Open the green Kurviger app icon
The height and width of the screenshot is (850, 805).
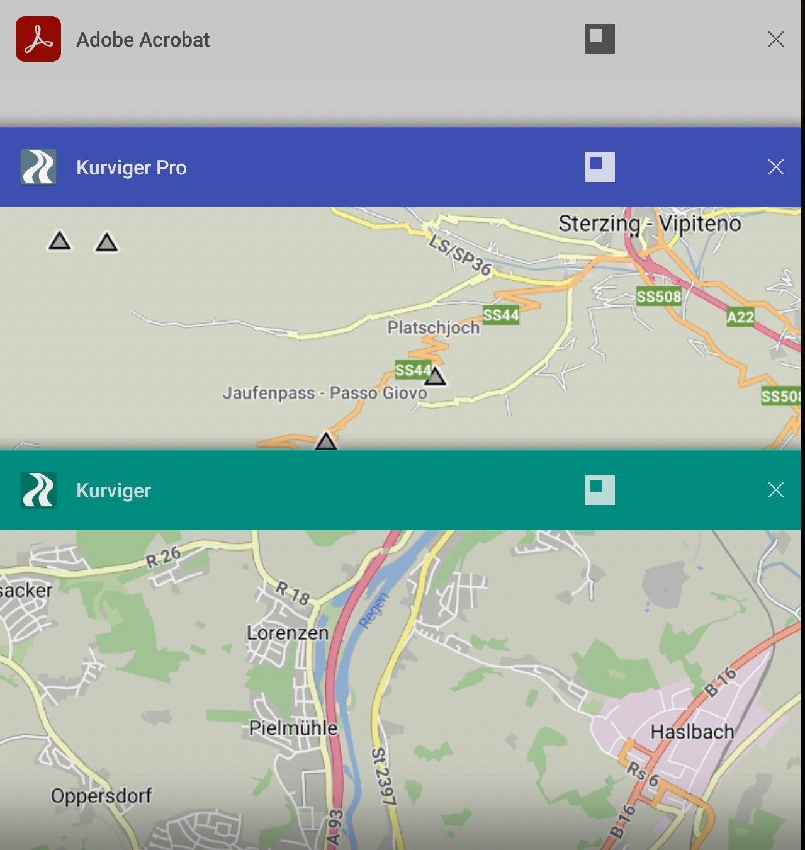tap(38, 490)
